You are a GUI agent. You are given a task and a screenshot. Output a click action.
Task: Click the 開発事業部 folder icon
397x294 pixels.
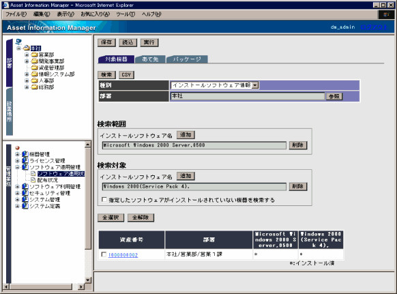[34, 61]
